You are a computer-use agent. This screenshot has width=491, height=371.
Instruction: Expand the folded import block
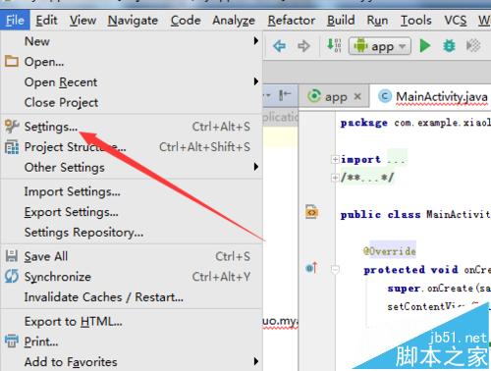click(x=335, y=159)
